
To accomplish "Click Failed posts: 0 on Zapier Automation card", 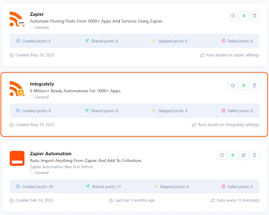I will click(237, 187).
